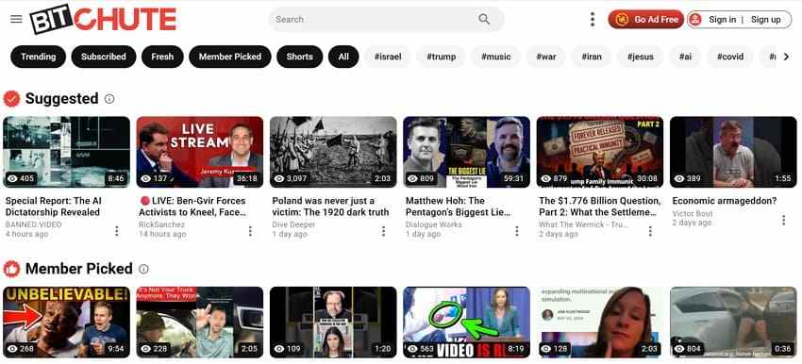Visit the RickSanchez channel

161,224
